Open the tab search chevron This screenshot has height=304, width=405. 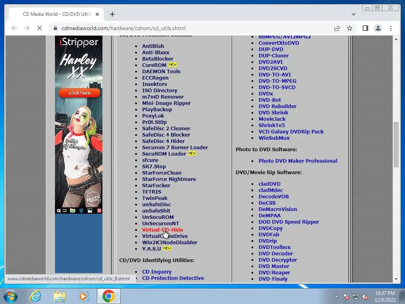(x=353, y=14)
